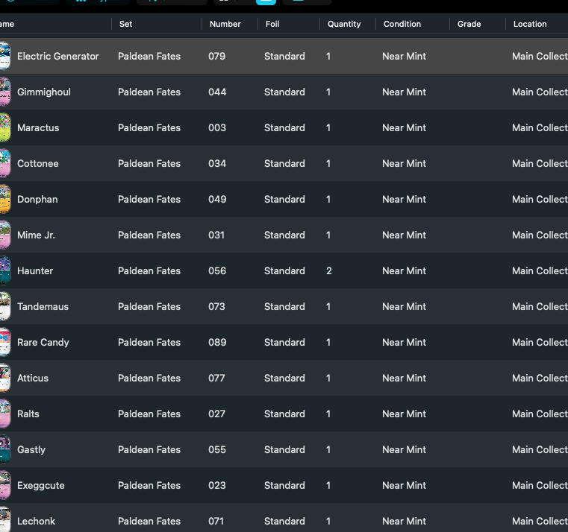The width and height of the screenshot is (568, 532).
Task: Activate the highlighted cyan list view button
Action: (x=266, y=1)
